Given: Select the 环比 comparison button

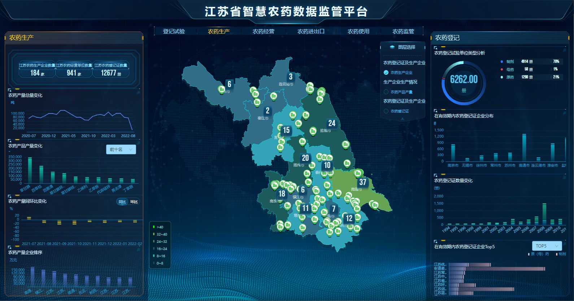Looking at the screenshot, I should (134, 202).
